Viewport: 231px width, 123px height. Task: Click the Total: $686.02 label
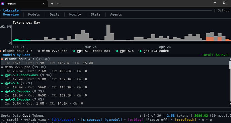pos(216,55)
